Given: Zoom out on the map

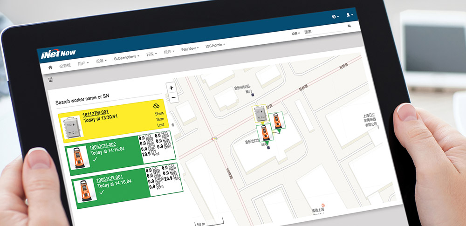Looking at the screenshot, I should (x=173, y=97).
